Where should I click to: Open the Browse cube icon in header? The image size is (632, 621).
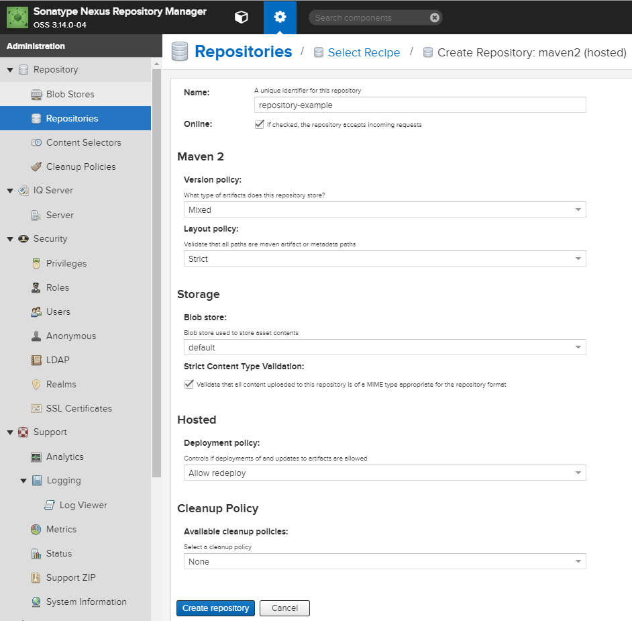point(241,17)
